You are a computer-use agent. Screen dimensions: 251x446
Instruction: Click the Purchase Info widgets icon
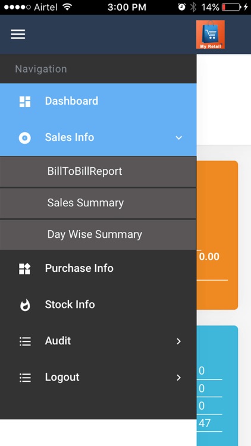(x=25, y=269)
